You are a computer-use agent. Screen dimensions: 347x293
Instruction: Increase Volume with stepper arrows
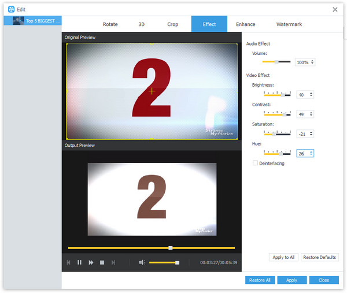click(312, 62)
